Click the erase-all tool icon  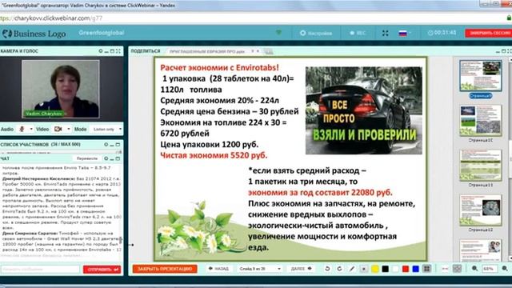point(457,269)
